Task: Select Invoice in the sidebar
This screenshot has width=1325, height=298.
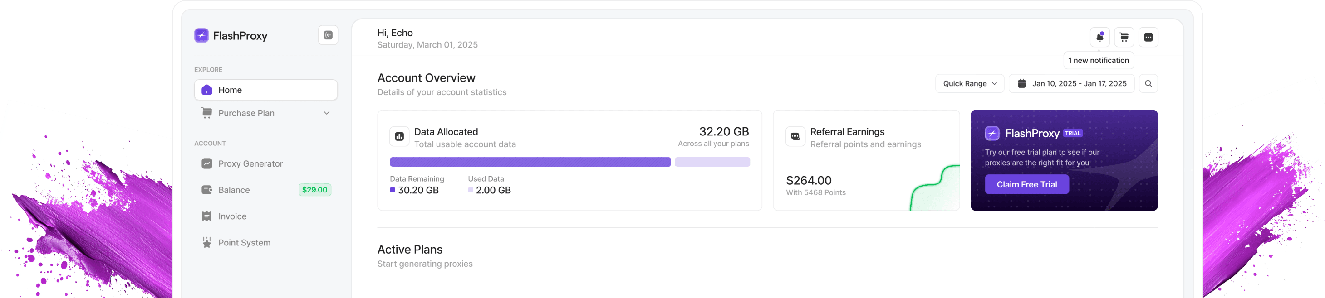Action: [232, 216]
